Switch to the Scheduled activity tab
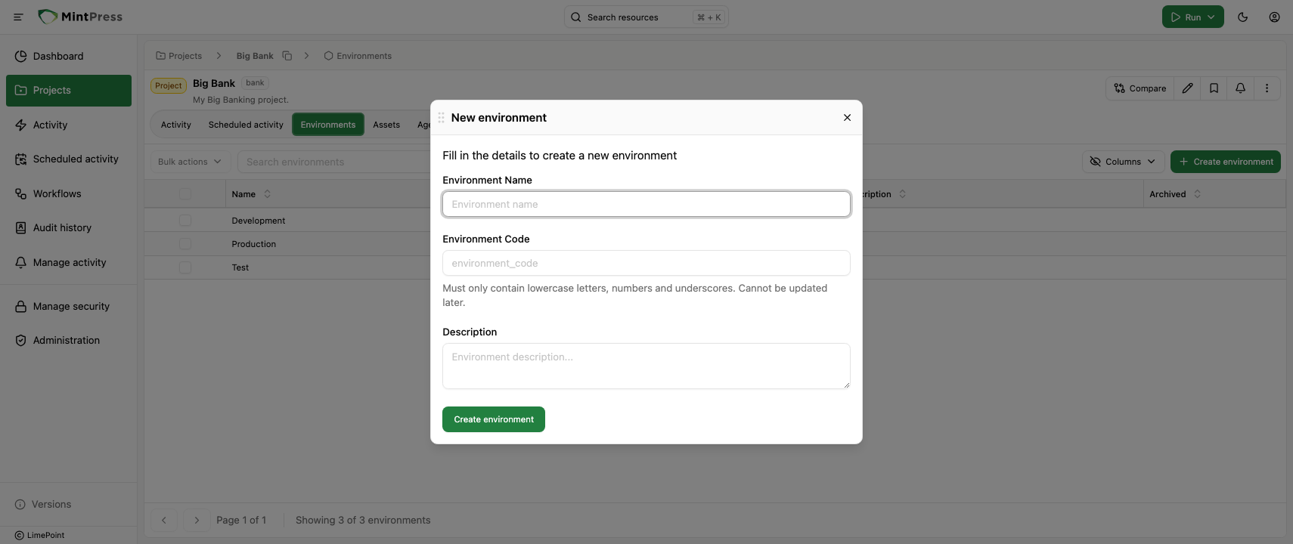The image size is (1293, 544). [x=246, y=125]
